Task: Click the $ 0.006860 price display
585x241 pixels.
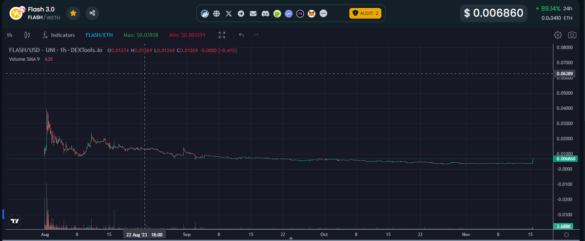Action: pyautogui.click(x=494, y=13)
